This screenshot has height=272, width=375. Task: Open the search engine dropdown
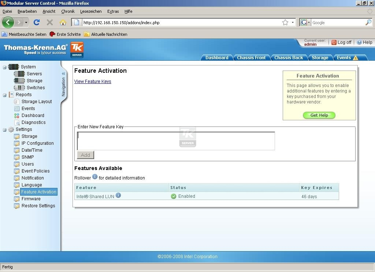305,23
